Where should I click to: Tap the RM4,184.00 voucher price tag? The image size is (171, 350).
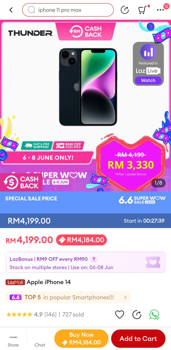tap(81, 240)
